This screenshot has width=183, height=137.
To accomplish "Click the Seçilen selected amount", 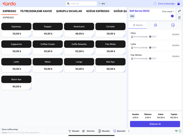I will [x=135, y=117].
